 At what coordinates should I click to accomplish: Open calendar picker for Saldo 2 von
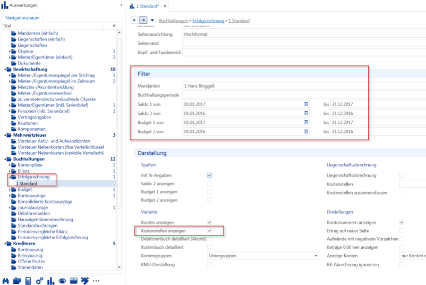(306, 113)
